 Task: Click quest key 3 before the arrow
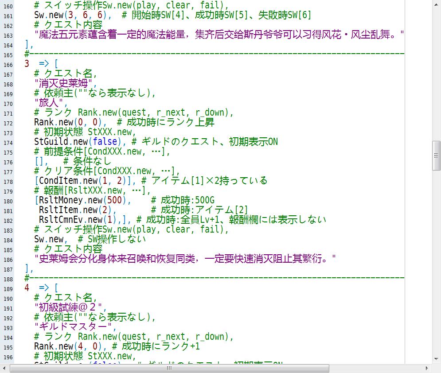tap(27, 64)
